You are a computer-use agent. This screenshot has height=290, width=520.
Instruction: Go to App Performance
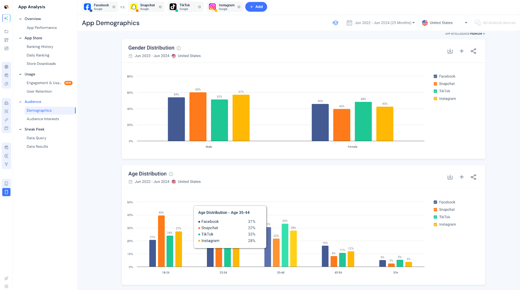pyautogui.click(x=42, y=28)
